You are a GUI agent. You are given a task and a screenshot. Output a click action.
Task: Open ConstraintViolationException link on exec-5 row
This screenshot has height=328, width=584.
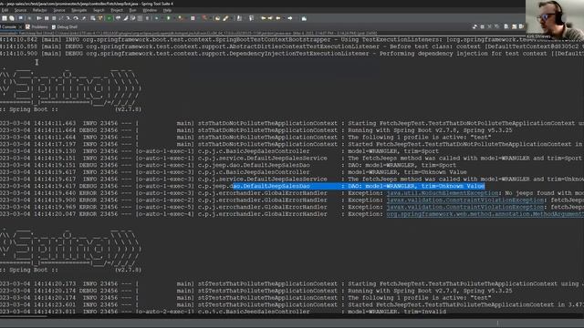pos(465,207)
